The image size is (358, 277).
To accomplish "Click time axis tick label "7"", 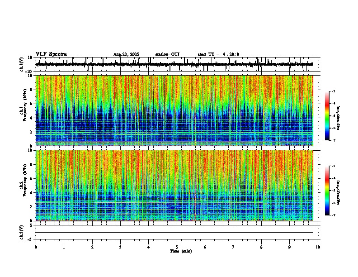I will coord(233,247).
